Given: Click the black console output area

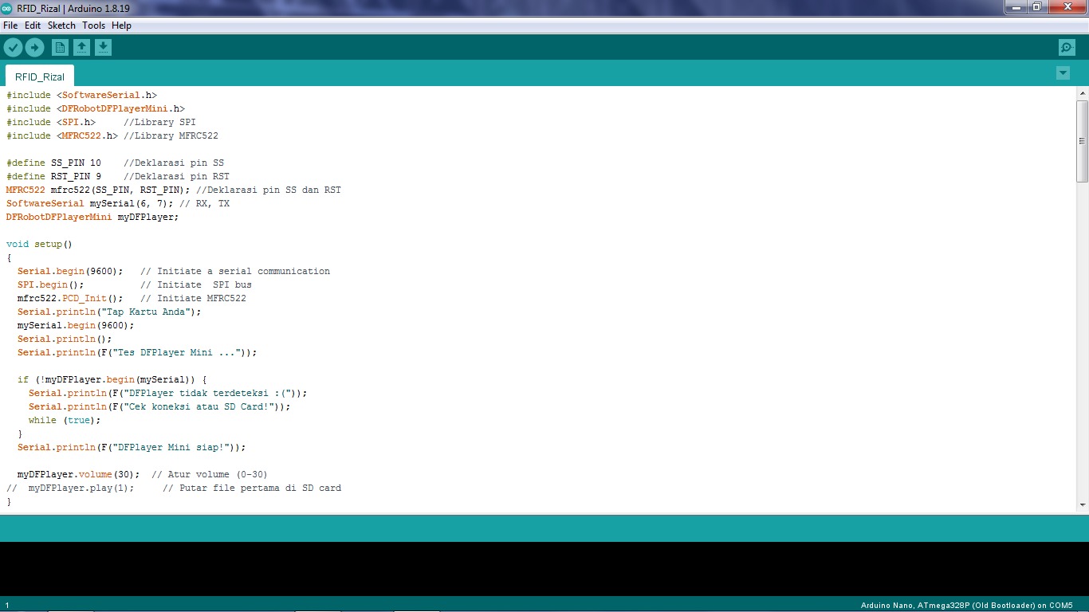Looking at the screenshot, I should click(x=544, y=568).
